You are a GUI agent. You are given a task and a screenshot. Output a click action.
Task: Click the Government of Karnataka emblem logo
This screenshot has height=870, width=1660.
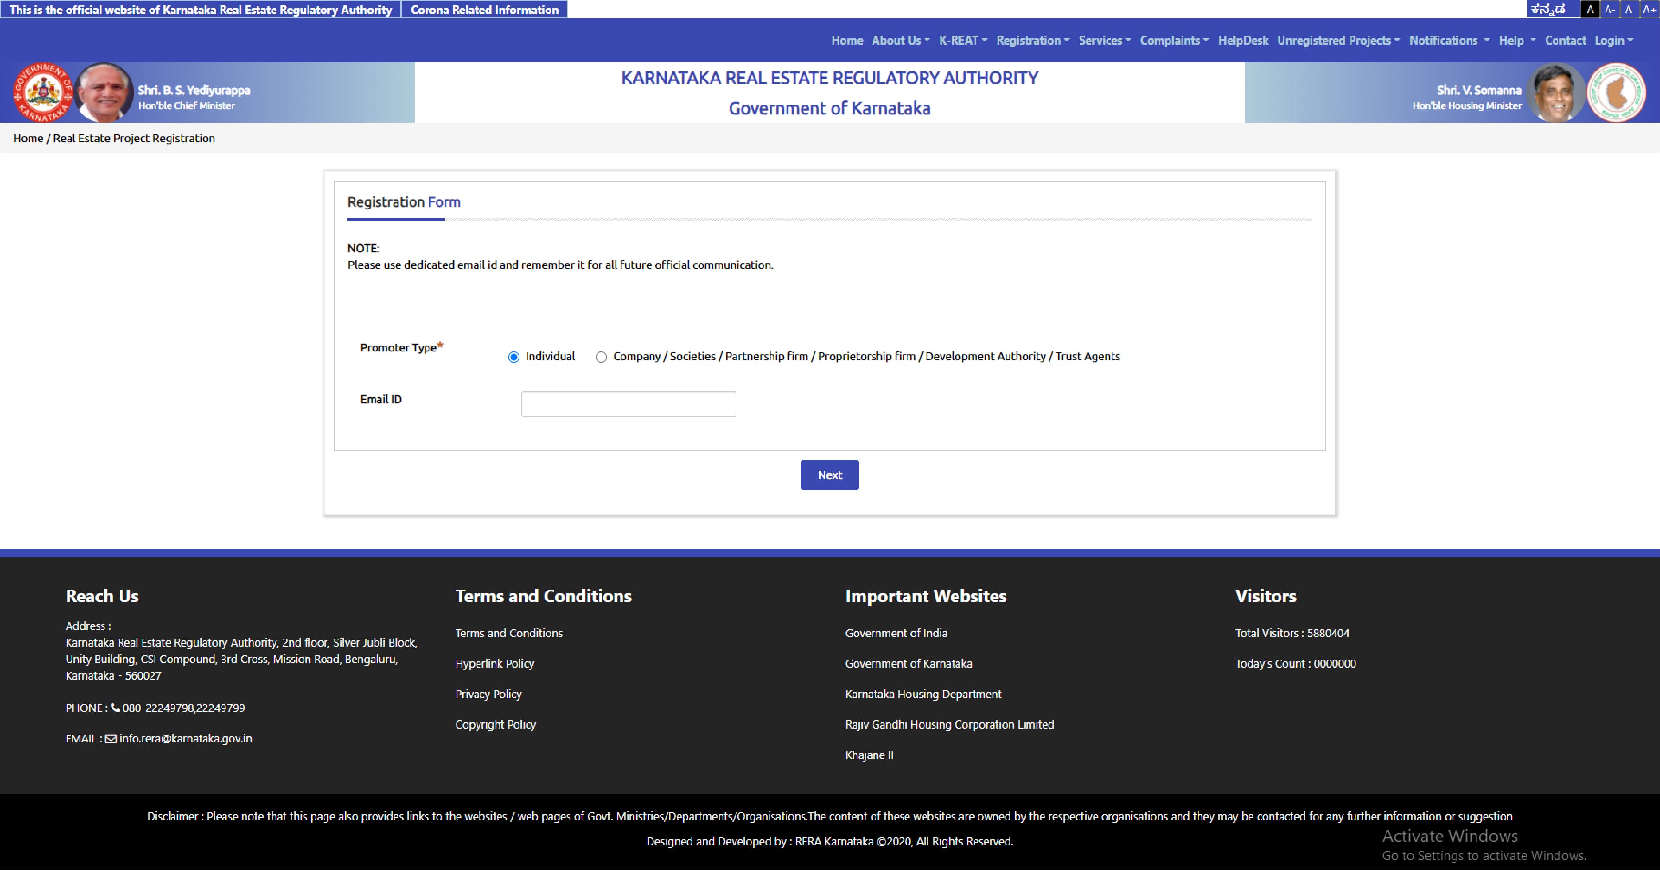pos(43,92)
